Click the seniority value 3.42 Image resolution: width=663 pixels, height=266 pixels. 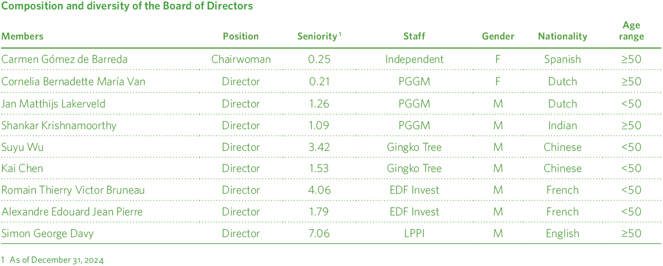(x=319, y=147)
